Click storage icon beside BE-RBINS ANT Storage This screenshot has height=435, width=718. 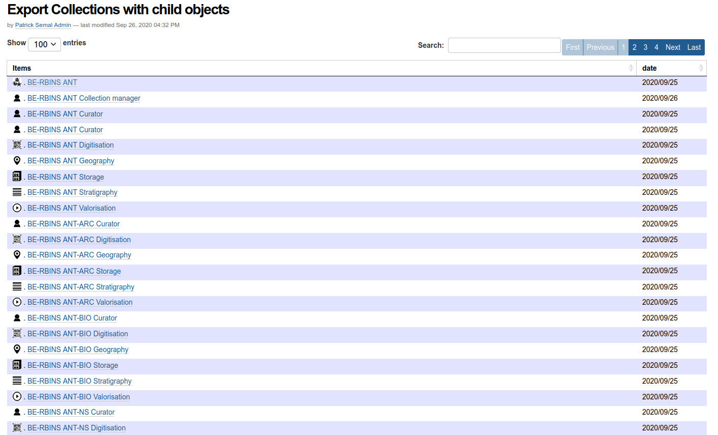[x=17, y=177]
